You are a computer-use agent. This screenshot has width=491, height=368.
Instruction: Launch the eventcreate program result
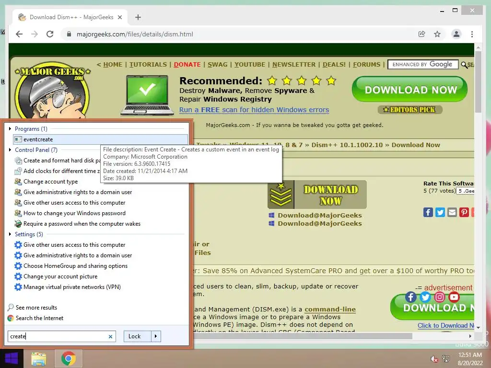click(101, 139)
